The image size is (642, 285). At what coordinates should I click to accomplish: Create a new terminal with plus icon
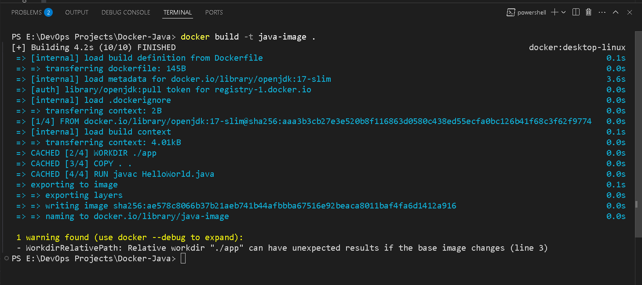click(x=554, y=12)
